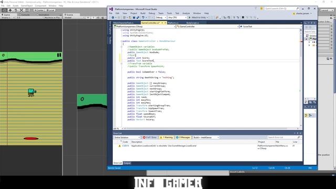
Task: Open the Build + IntelliSense dropdown
Action: click(206, 138)
